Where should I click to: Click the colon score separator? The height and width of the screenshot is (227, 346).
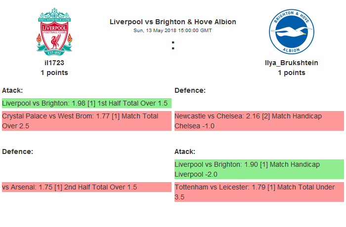point(173,45)
